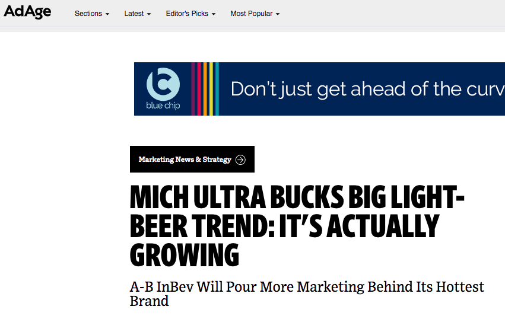Image resolution: width=505 pixels, height=319 pixels.
Task: Click the blue chip logo in ad
Action: pos(163,88)
